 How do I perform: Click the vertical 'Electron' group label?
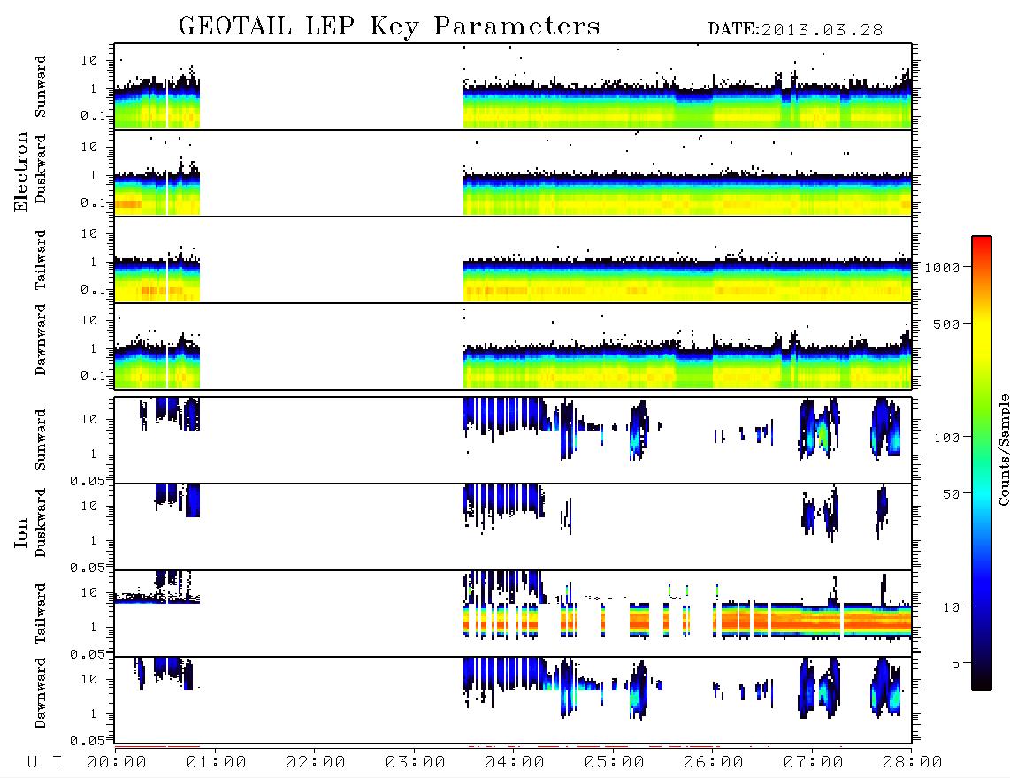click(x=20, y=172)
